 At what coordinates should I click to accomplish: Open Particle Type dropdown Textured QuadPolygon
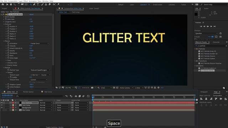[40, 70]
